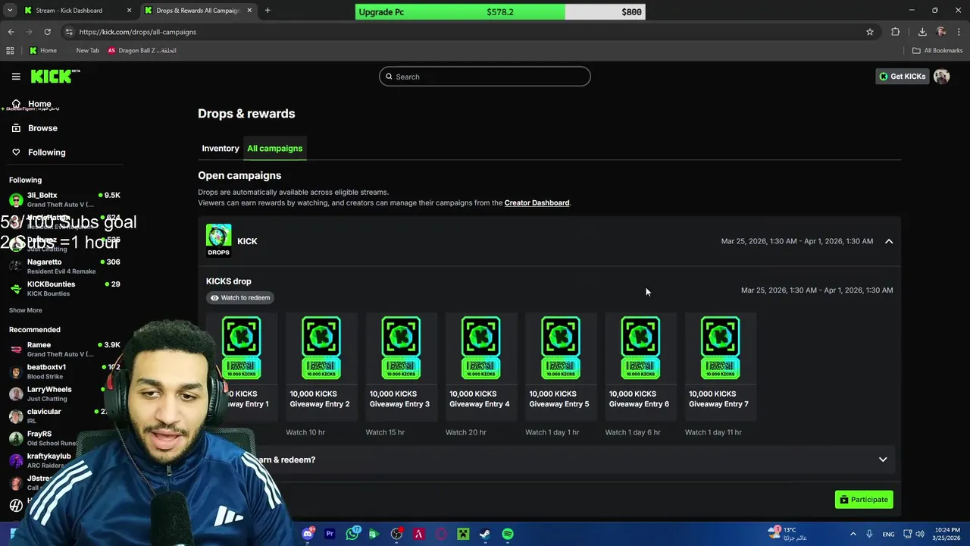Open Spotify from the taskbar
970x546 pixels.
coord(508,534)
